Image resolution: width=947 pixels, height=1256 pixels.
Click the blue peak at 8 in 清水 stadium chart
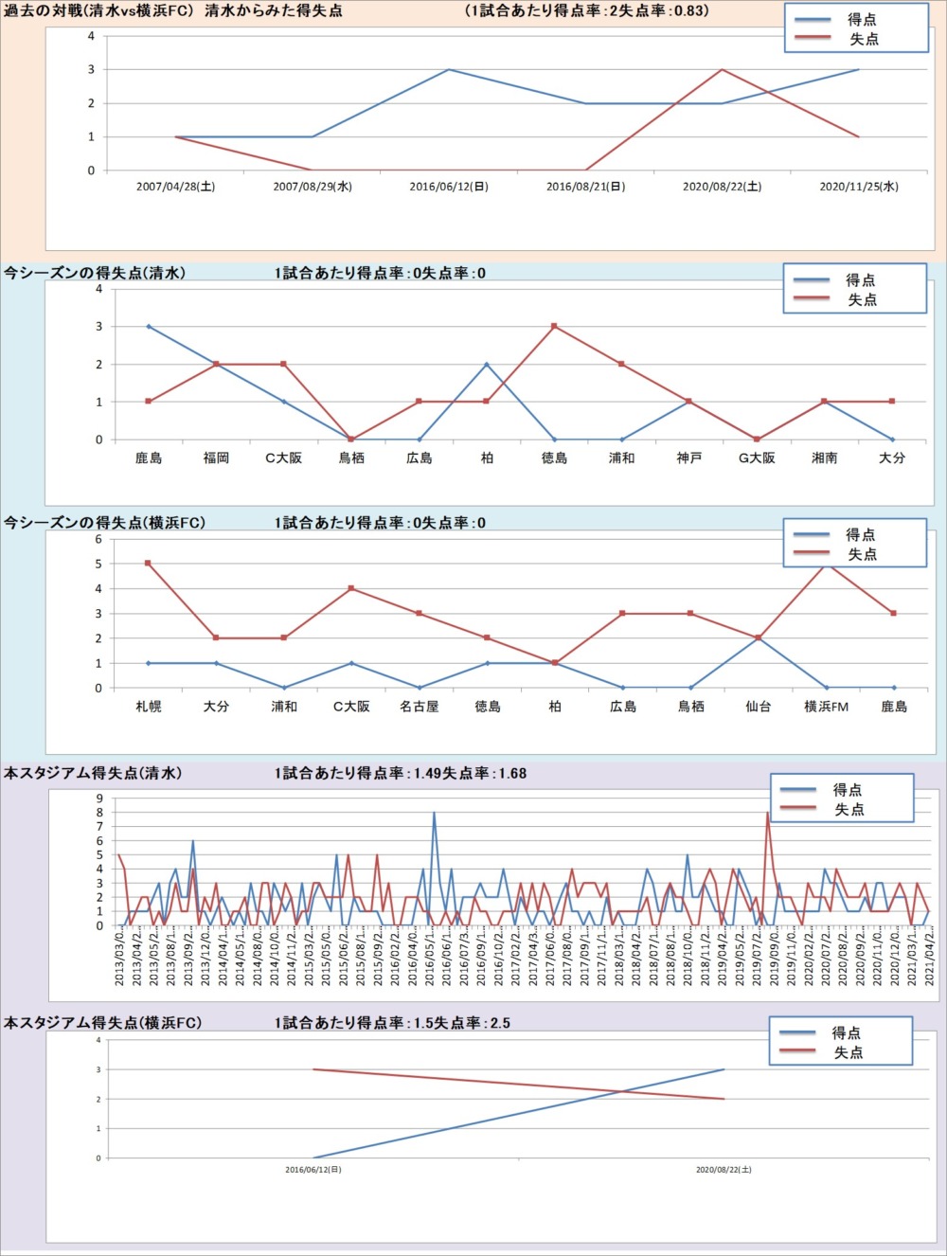pos(435,813)
